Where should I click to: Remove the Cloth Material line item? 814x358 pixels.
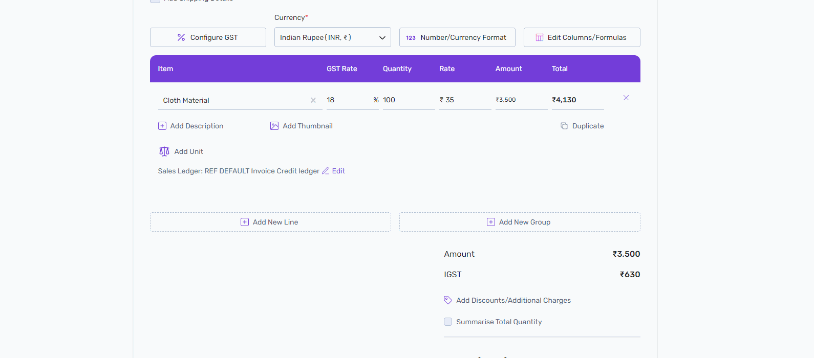[626, 98]
